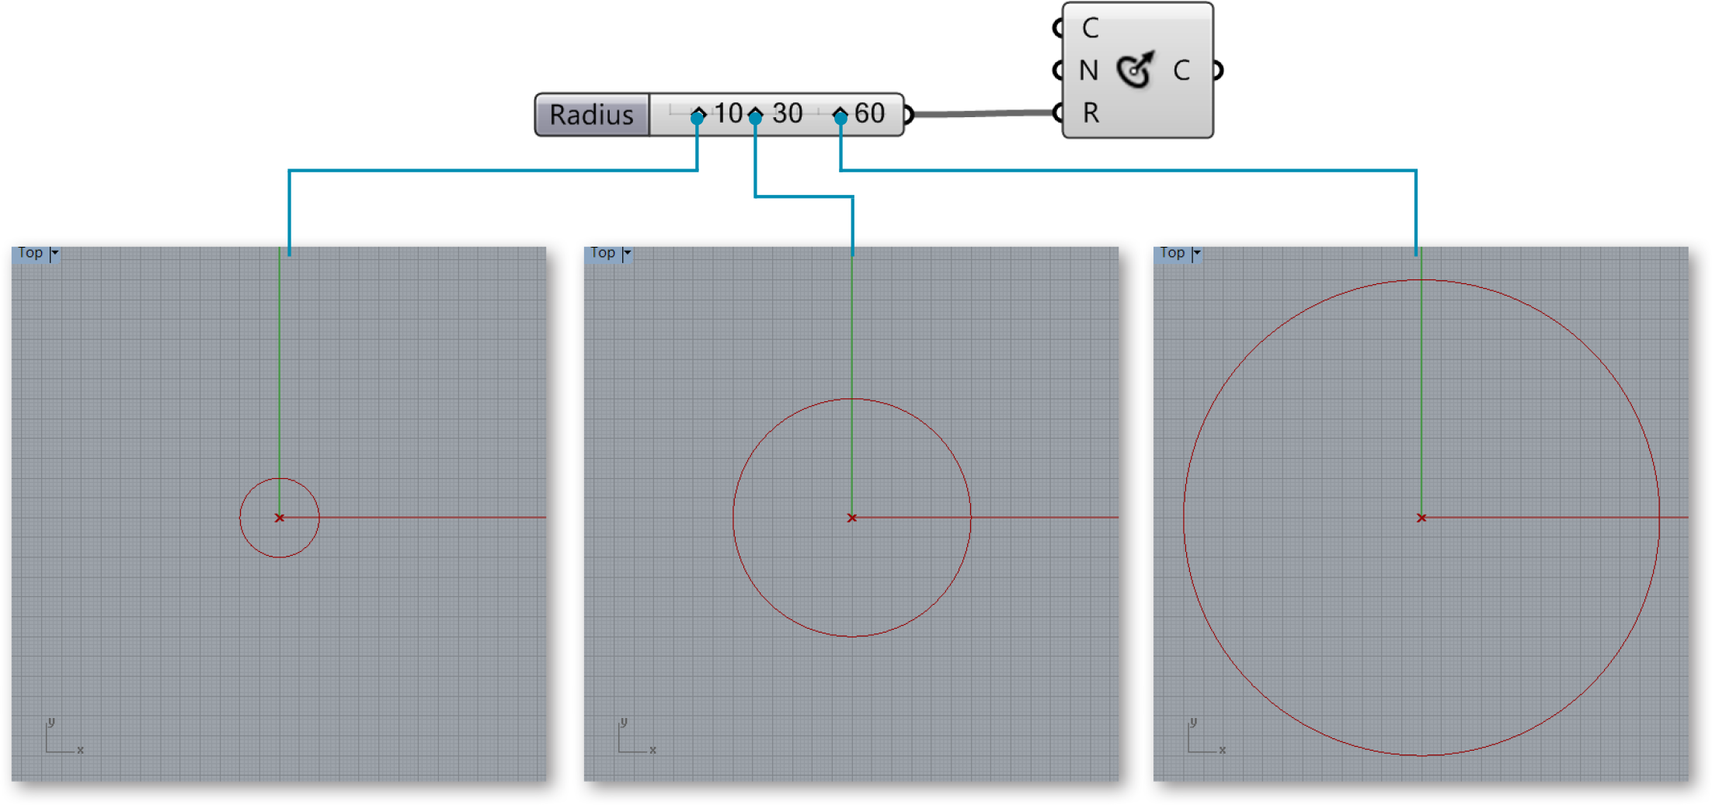
Task: Click the Circle CNR component icon
Action: click(x=1135, y=70)
